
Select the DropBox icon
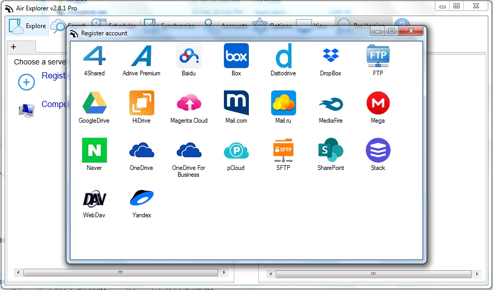tap(331, 56)
